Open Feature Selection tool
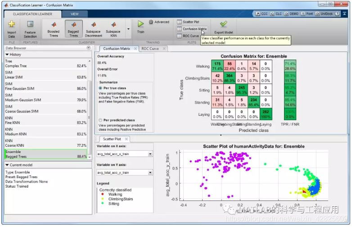The height and width of the screenshot is (227, 352). 30,30
